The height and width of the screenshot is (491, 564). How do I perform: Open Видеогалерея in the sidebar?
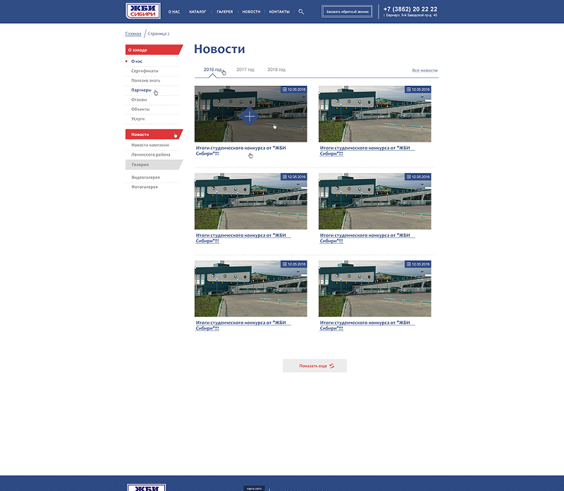point(145,178)
